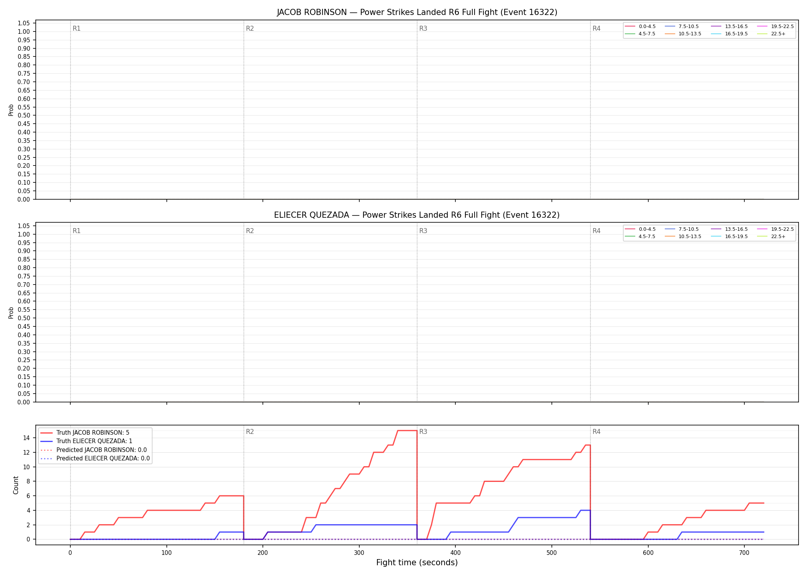Click the 400 tick label on the time axis
This screenshot has height=576, width=807.
pyautogui.click(x=455, y=553)
